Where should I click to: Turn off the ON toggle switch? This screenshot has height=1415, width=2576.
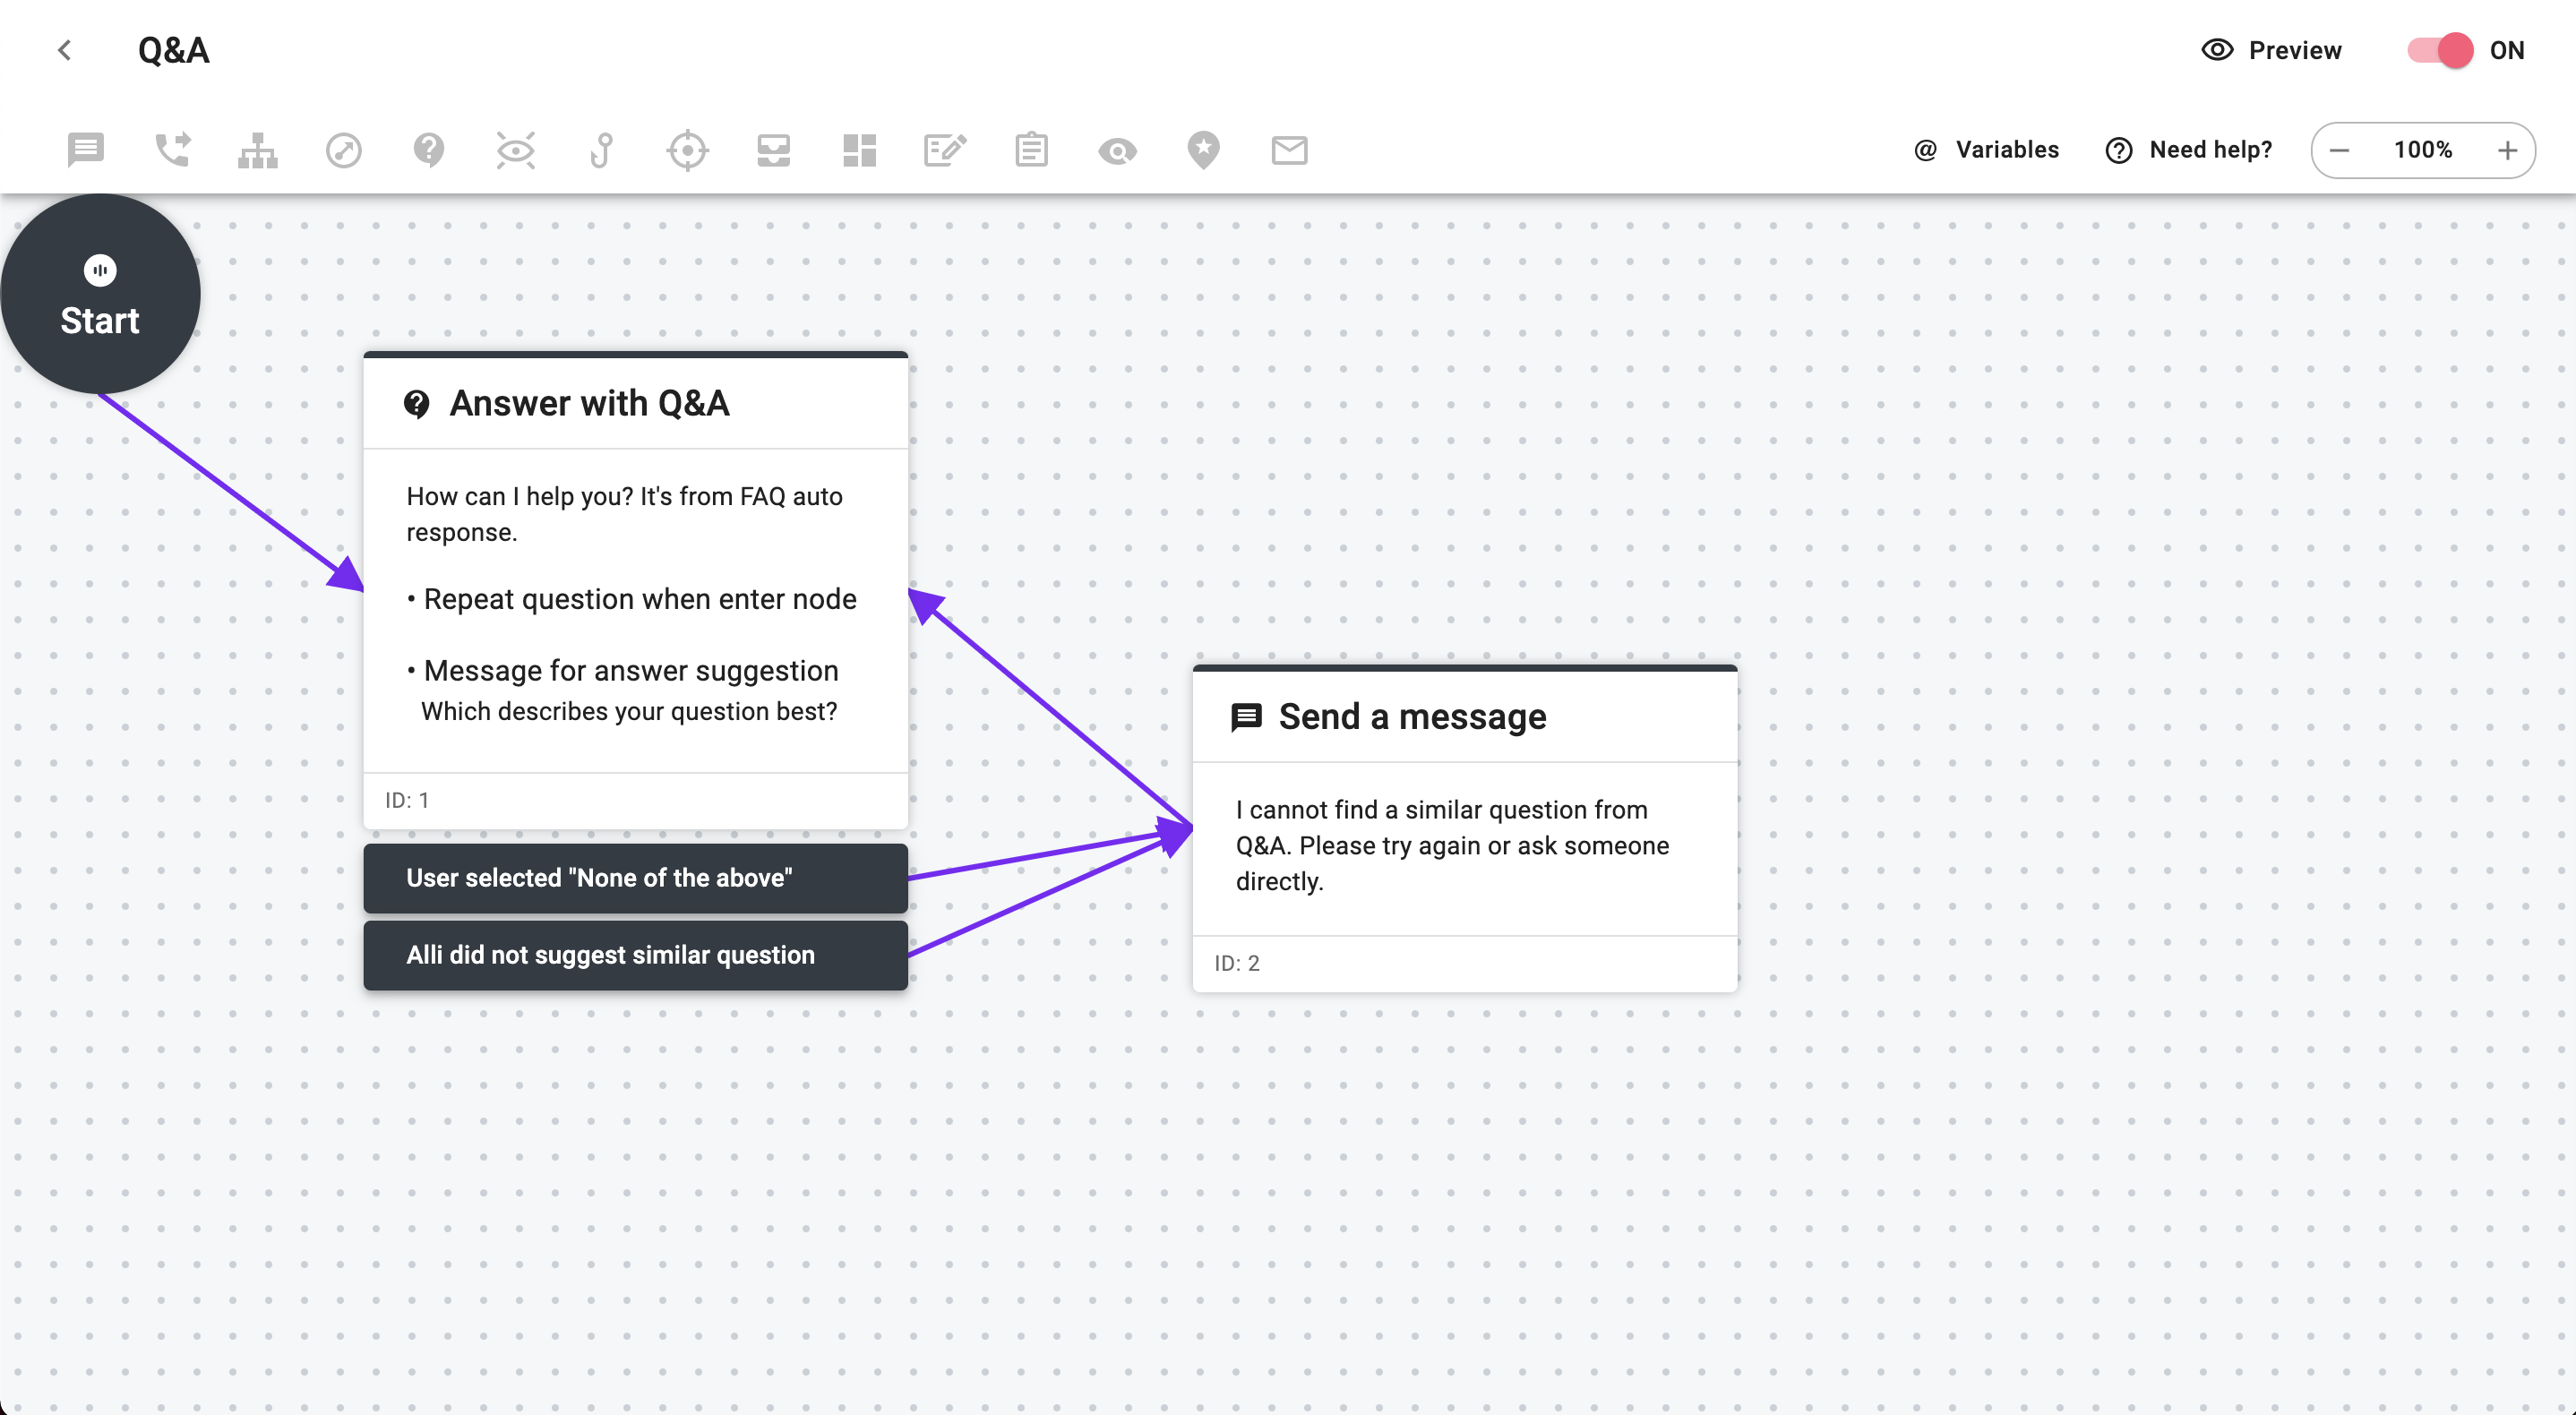pos(2440,50)
